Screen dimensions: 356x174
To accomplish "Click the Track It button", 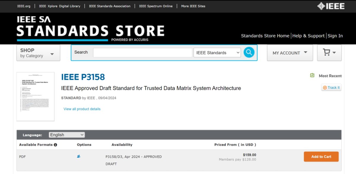I will (331, 87).
